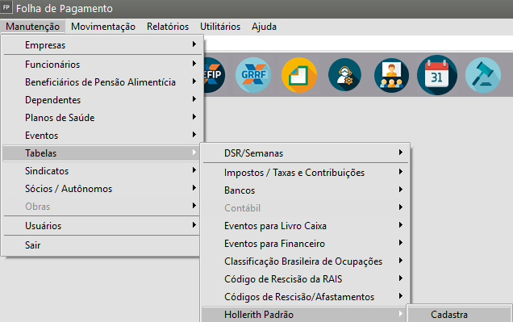Expand the Eventos para Financeiro arrow
Image resolution: width=513 pixels, height=322 pixels.
pyautogui.click(x=401, y=242)
